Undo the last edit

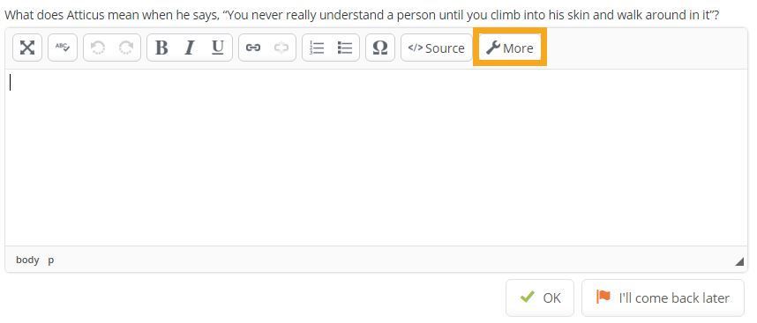(x=98, y=48)
